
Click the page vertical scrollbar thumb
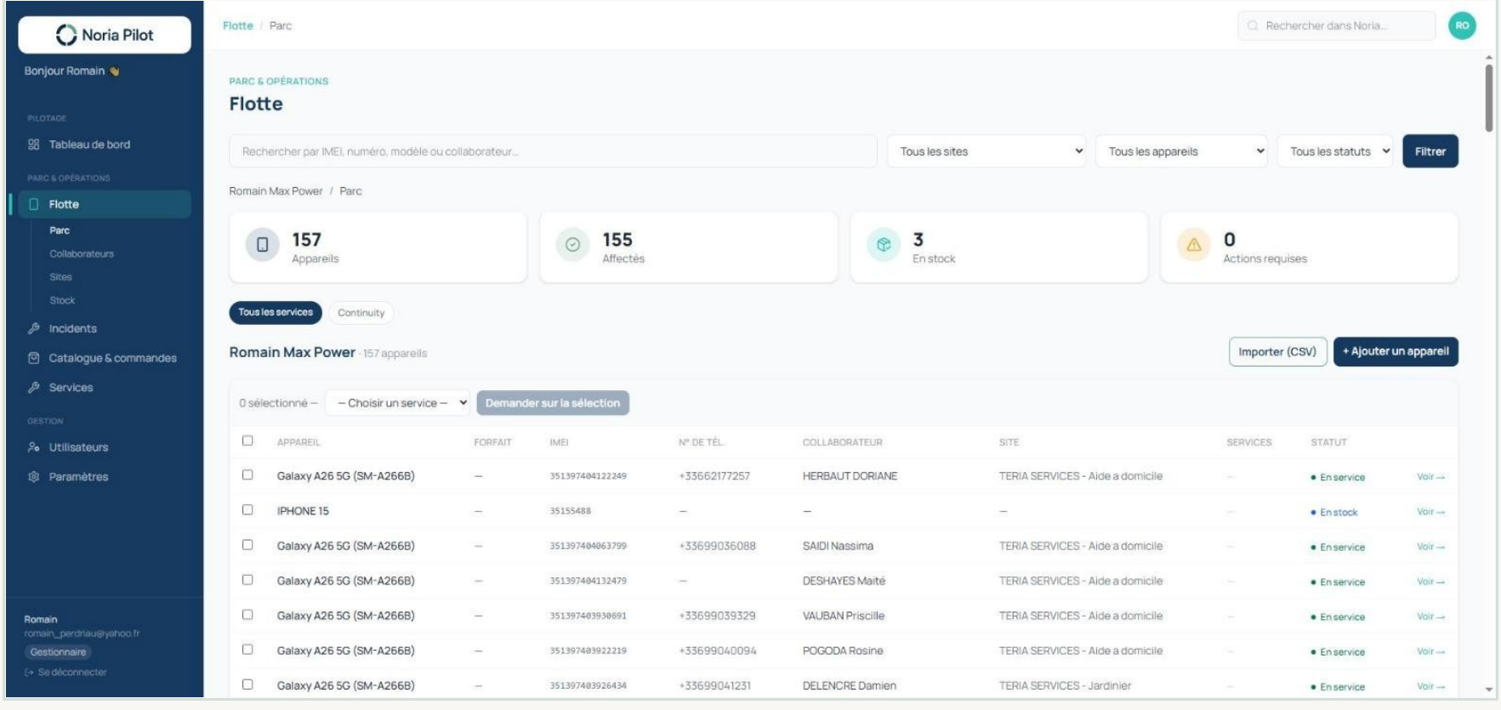1489,98
